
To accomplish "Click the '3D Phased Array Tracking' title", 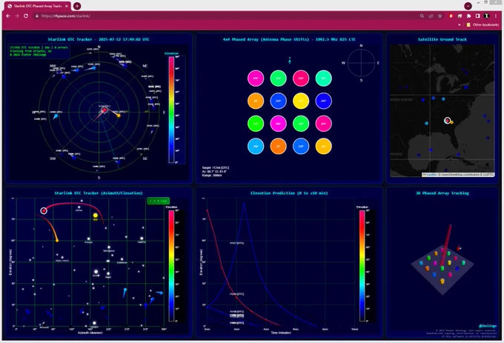I will click(x=442, y=193).
